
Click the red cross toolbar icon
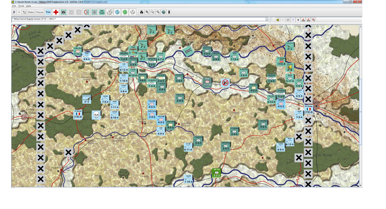pos(56,12)
